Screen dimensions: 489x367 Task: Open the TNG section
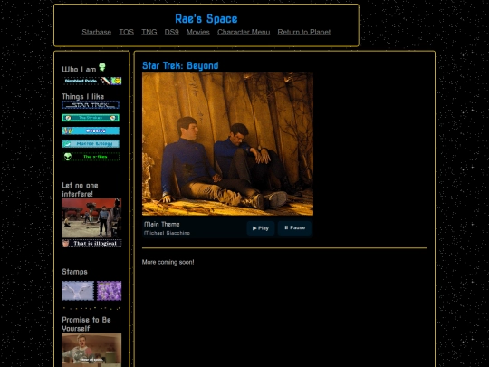pos(149,32)
